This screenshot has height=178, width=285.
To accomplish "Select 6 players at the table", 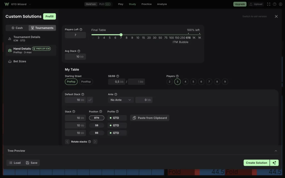I will tap(201, 82).
